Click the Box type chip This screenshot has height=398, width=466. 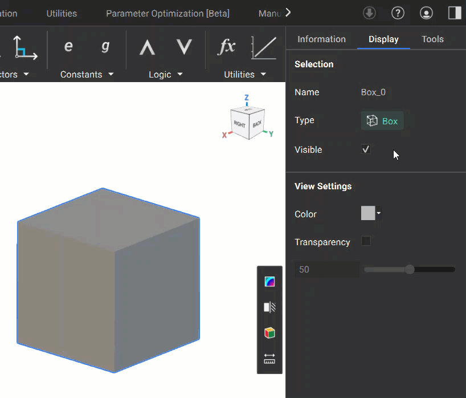point(382,121)
